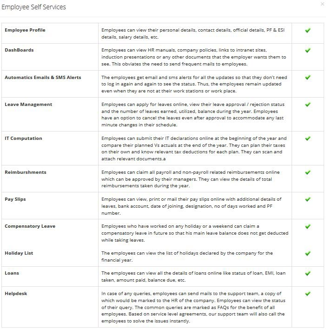
Task: Click the IT Computation heading
Action: point(23,138)
